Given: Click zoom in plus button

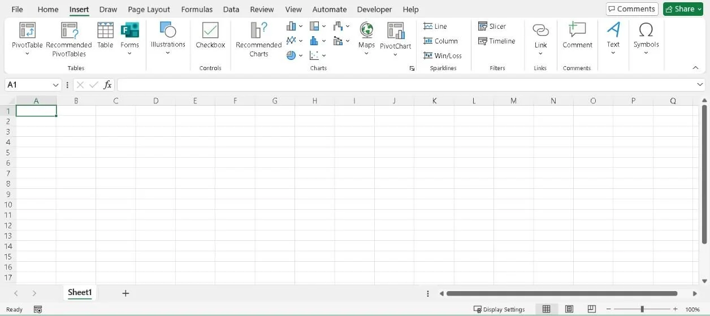Looking at the screenshot, I should (675, 309).
